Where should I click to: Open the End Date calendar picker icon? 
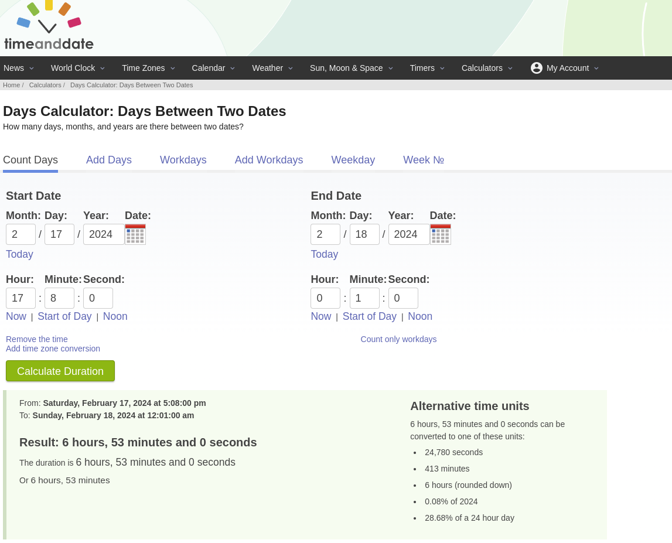[x=440, y=234]
